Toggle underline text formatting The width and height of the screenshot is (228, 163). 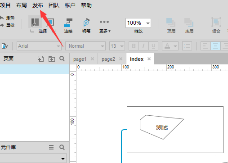[153, 46]
